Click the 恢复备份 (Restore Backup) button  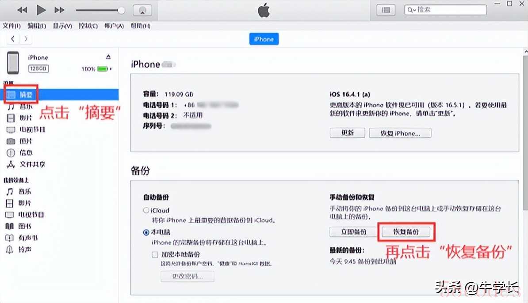(x=406, y=232)
